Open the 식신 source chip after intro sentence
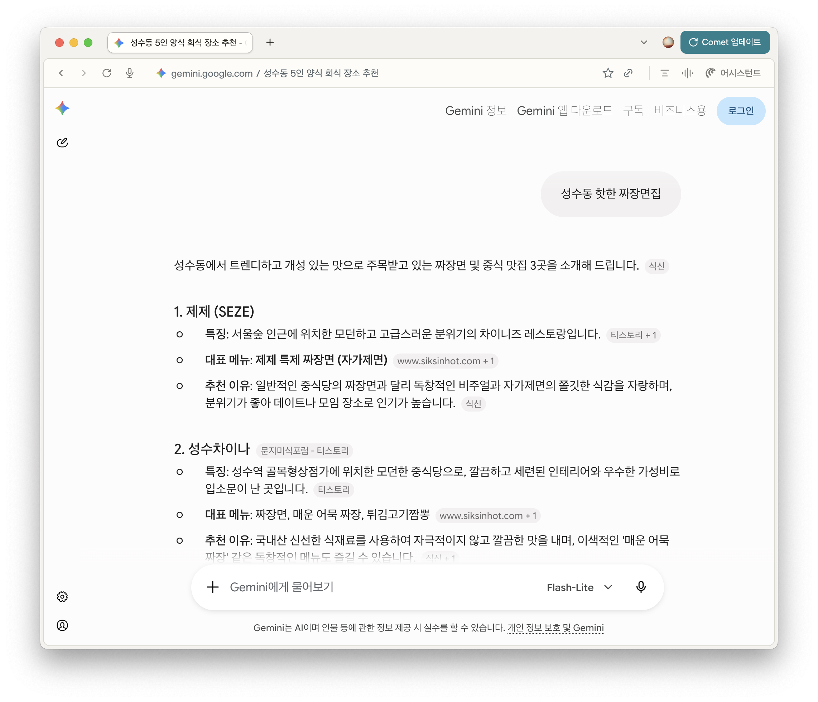 click(x=656, y=266)
